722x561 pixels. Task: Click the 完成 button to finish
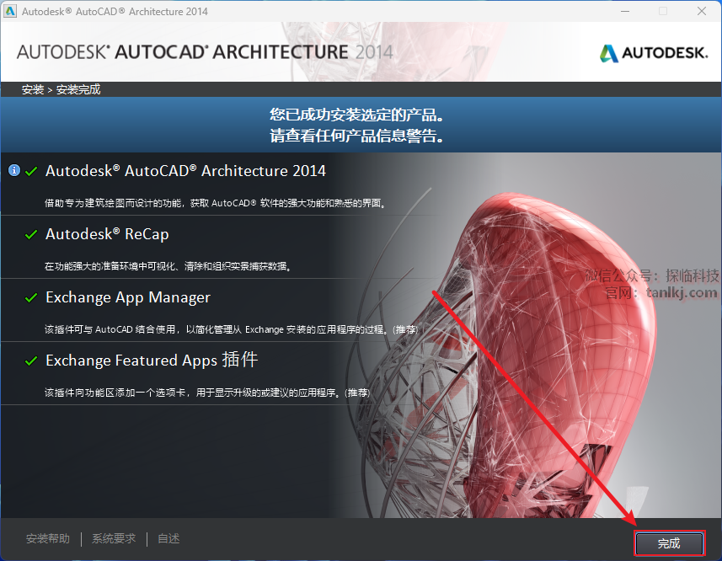coord(669,543)
